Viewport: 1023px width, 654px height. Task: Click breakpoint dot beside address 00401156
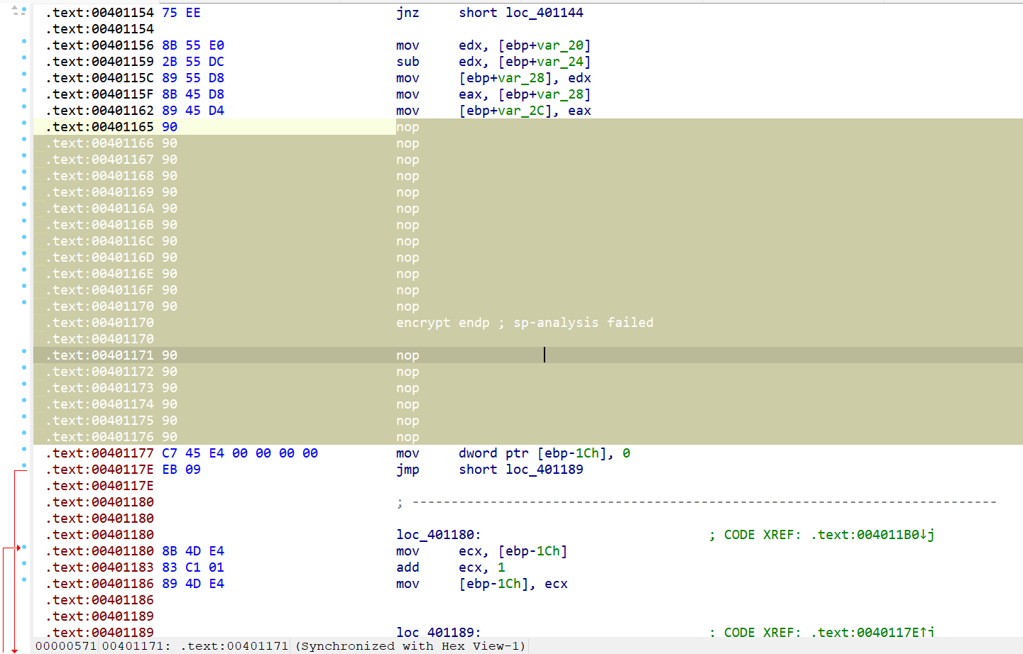24,42
